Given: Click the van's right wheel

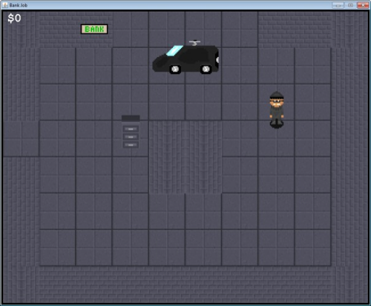Looking at the screenshot, I should [x=206, y=69].
